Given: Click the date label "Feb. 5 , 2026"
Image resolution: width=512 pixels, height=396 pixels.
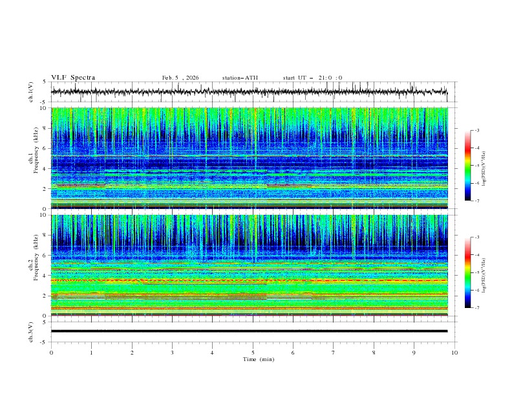Looking at the screenshot, I should tap(180, 78).
